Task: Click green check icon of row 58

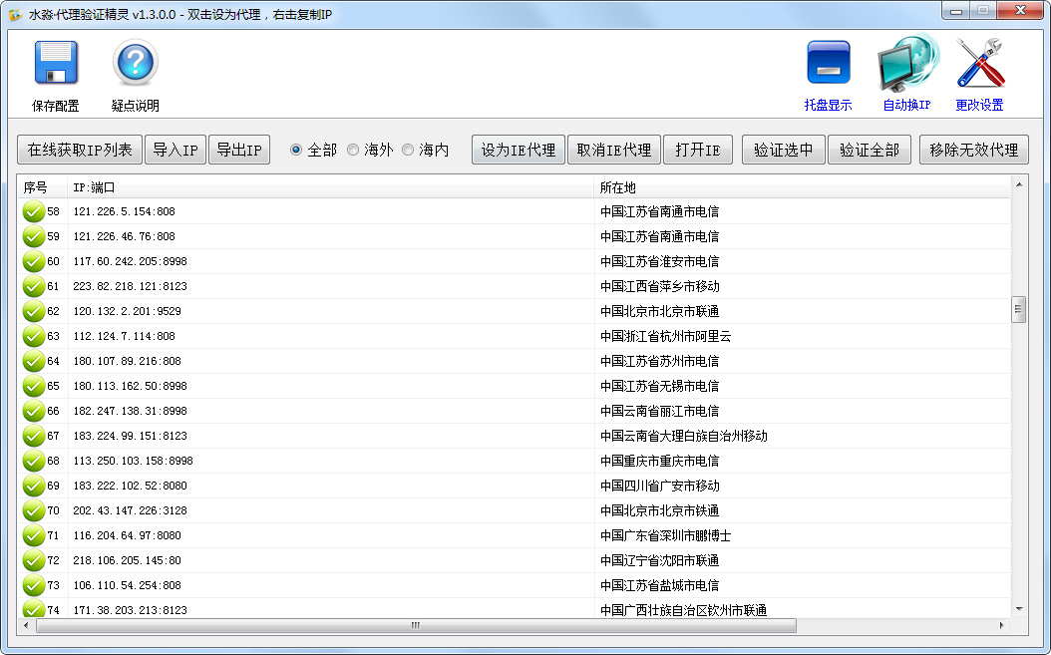Action: pos(34,211)
